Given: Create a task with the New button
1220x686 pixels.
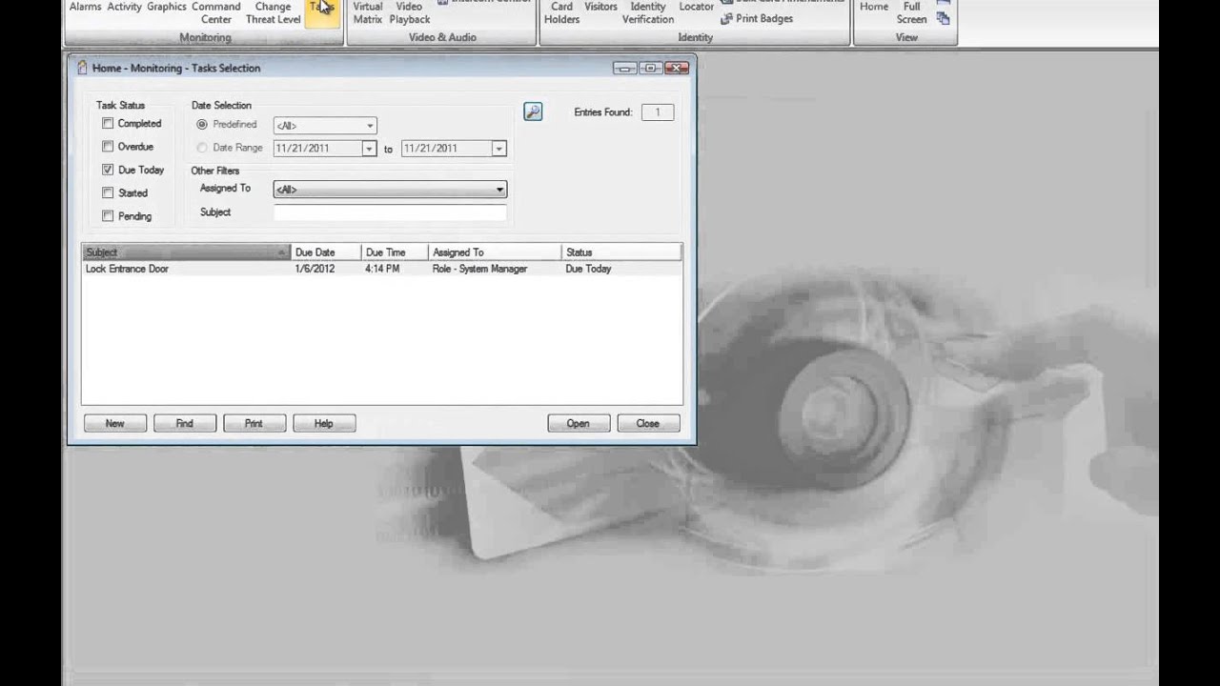Looking at the screenshot, I should [x=115, y=423].
